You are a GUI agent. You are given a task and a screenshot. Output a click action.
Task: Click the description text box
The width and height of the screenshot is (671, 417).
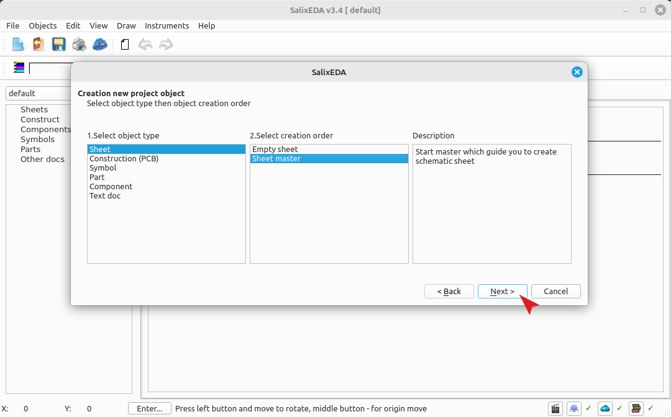(491, 204)
